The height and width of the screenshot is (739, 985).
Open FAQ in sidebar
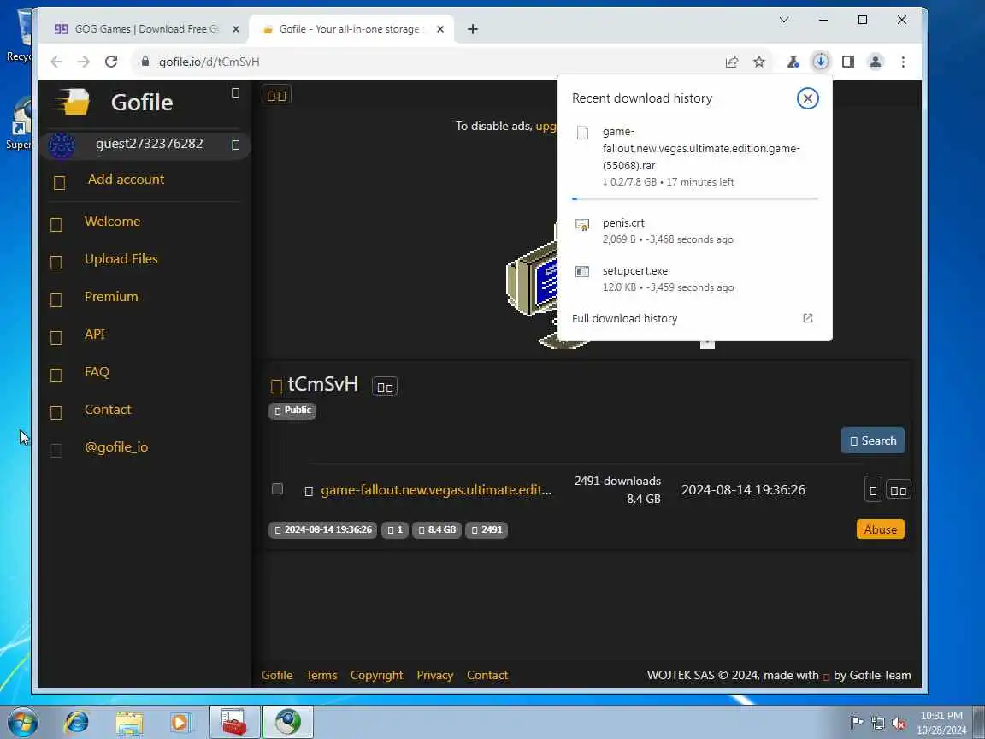[97, 372]
